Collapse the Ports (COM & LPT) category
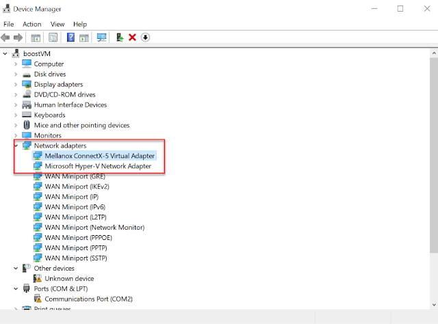This screenshot has width=438, height=324. 16,288
